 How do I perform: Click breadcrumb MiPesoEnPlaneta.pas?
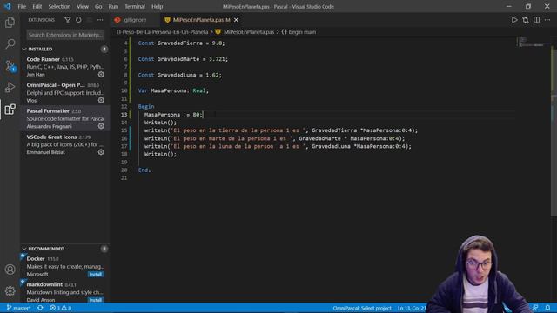click(x=249, y=32)
